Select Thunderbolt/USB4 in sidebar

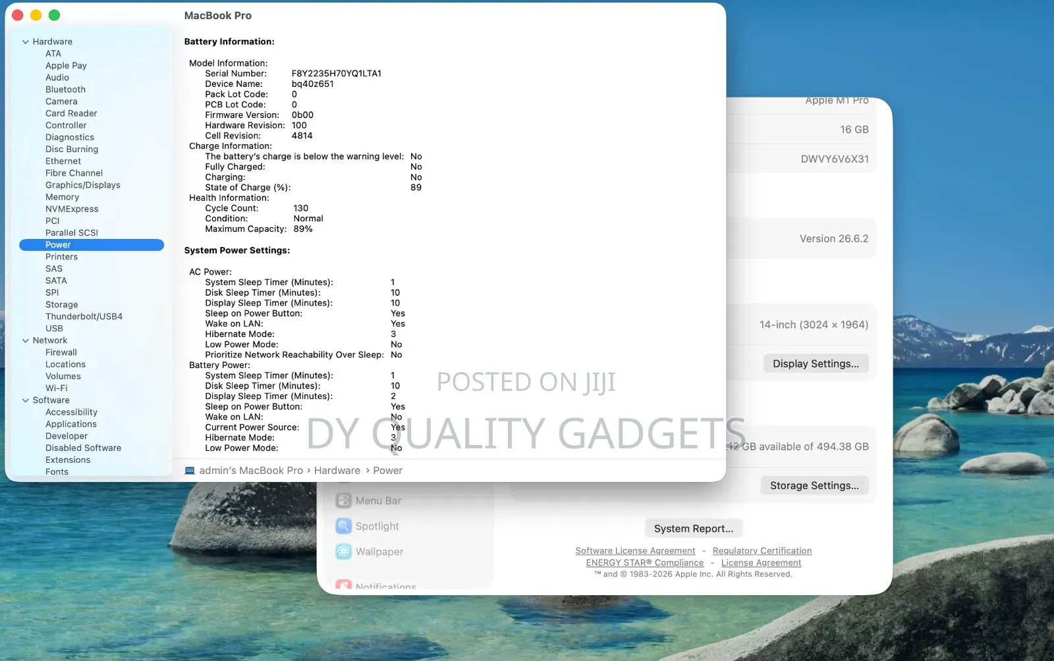(x=84, y=317)
